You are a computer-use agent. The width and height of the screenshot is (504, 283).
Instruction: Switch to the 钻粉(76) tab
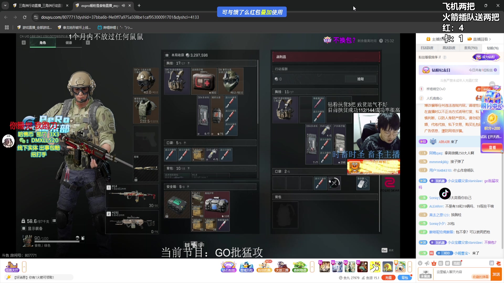493,48
